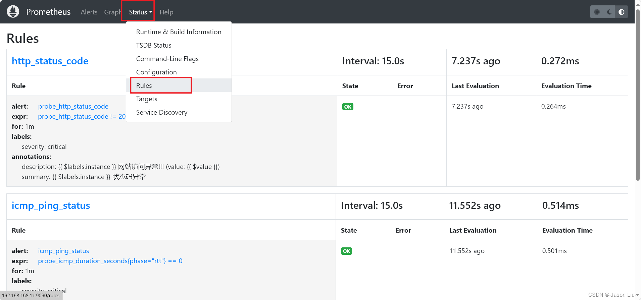Screen dimensions: 641x300
Task: Click the Rules page heading
Action: [x=23, y=39]
